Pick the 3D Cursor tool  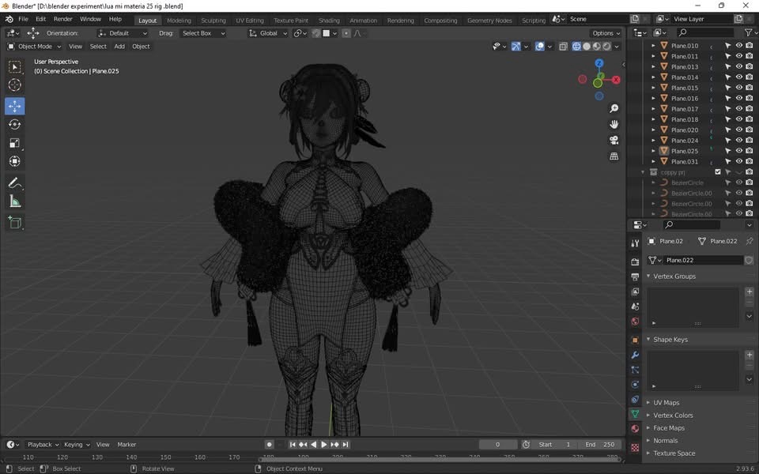[14, 85]
